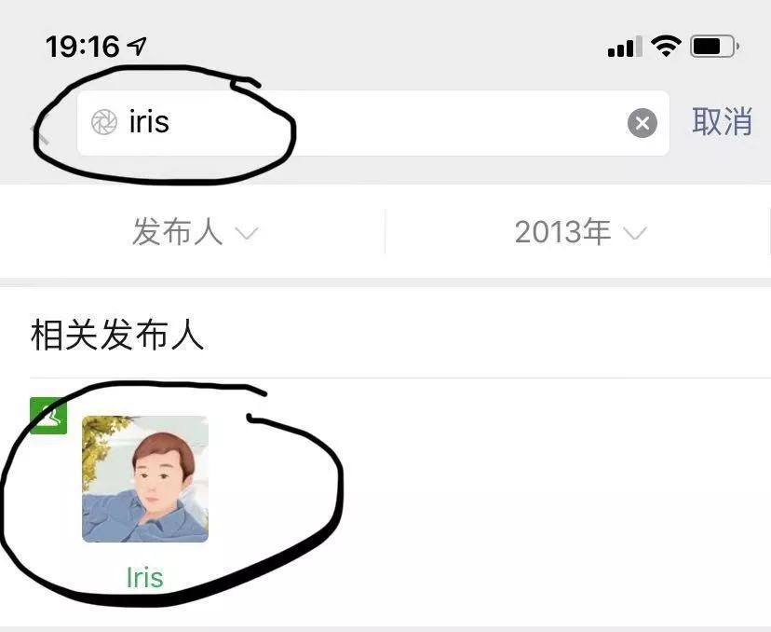Expand the 2013年 chevron arrow
Image resolution: width=771 pixels, height=632 pixels.
point(635,233)
